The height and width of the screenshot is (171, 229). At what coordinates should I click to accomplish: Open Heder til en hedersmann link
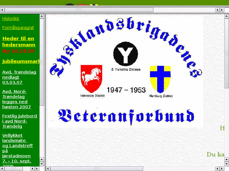pyautogui.click(x=19, y=42)
